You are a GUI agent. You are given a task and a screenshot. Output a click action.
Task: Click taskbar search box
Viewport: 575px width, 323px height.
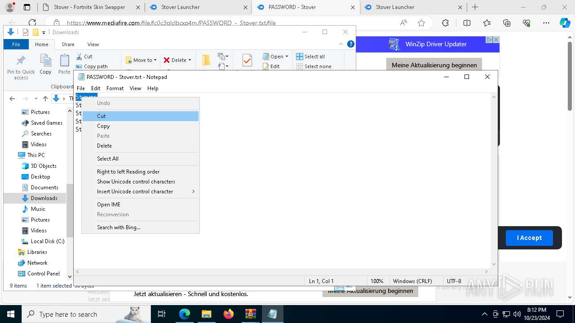click(86, 314)
